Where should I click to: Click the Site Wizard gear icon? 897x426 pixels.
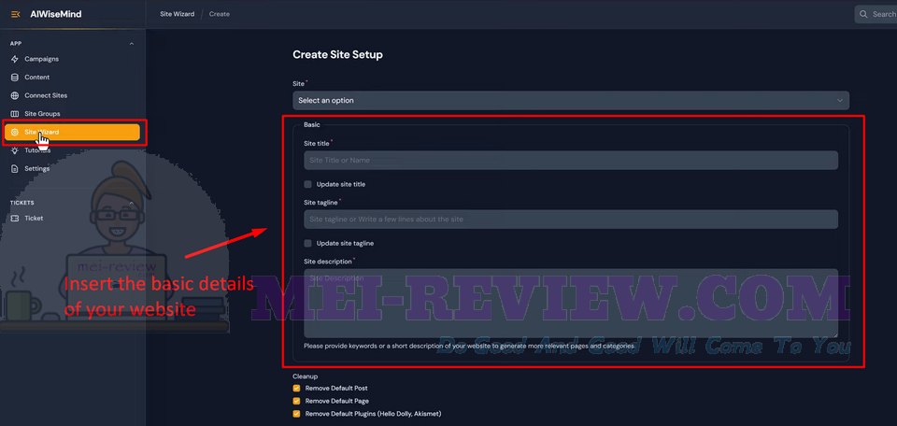15,132
